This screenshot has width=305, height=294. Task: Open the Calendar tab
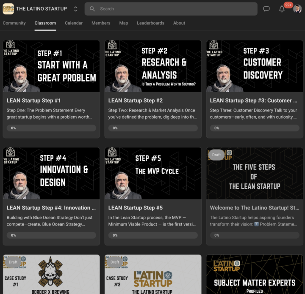(x=74, y=23)
